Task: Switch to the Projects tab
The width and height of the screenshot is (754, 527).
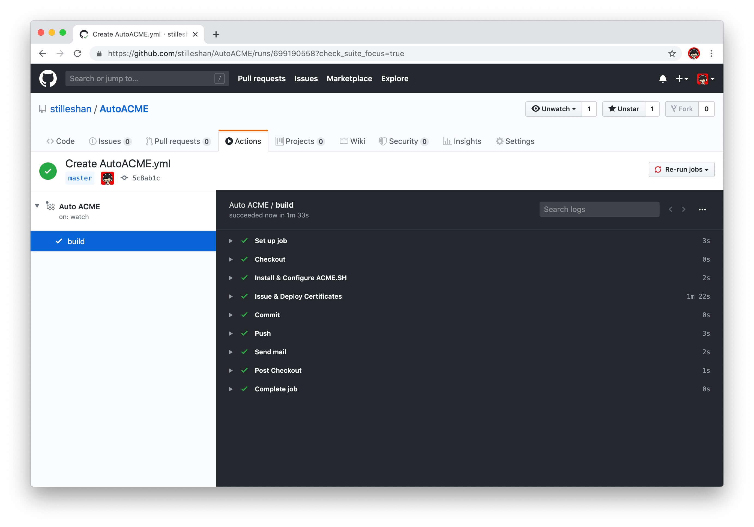Action: pyautogui.click(x=300, y=141)
